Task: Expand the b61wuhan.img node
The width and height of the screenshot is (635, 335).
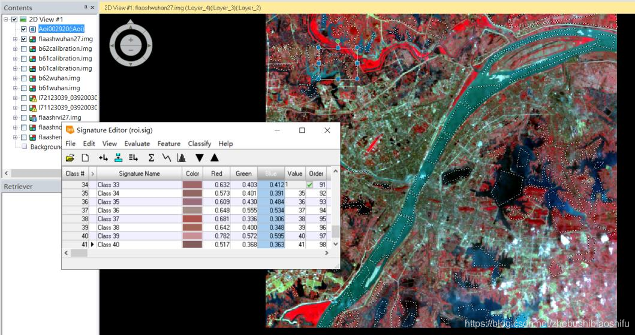Action: [15, 88]
